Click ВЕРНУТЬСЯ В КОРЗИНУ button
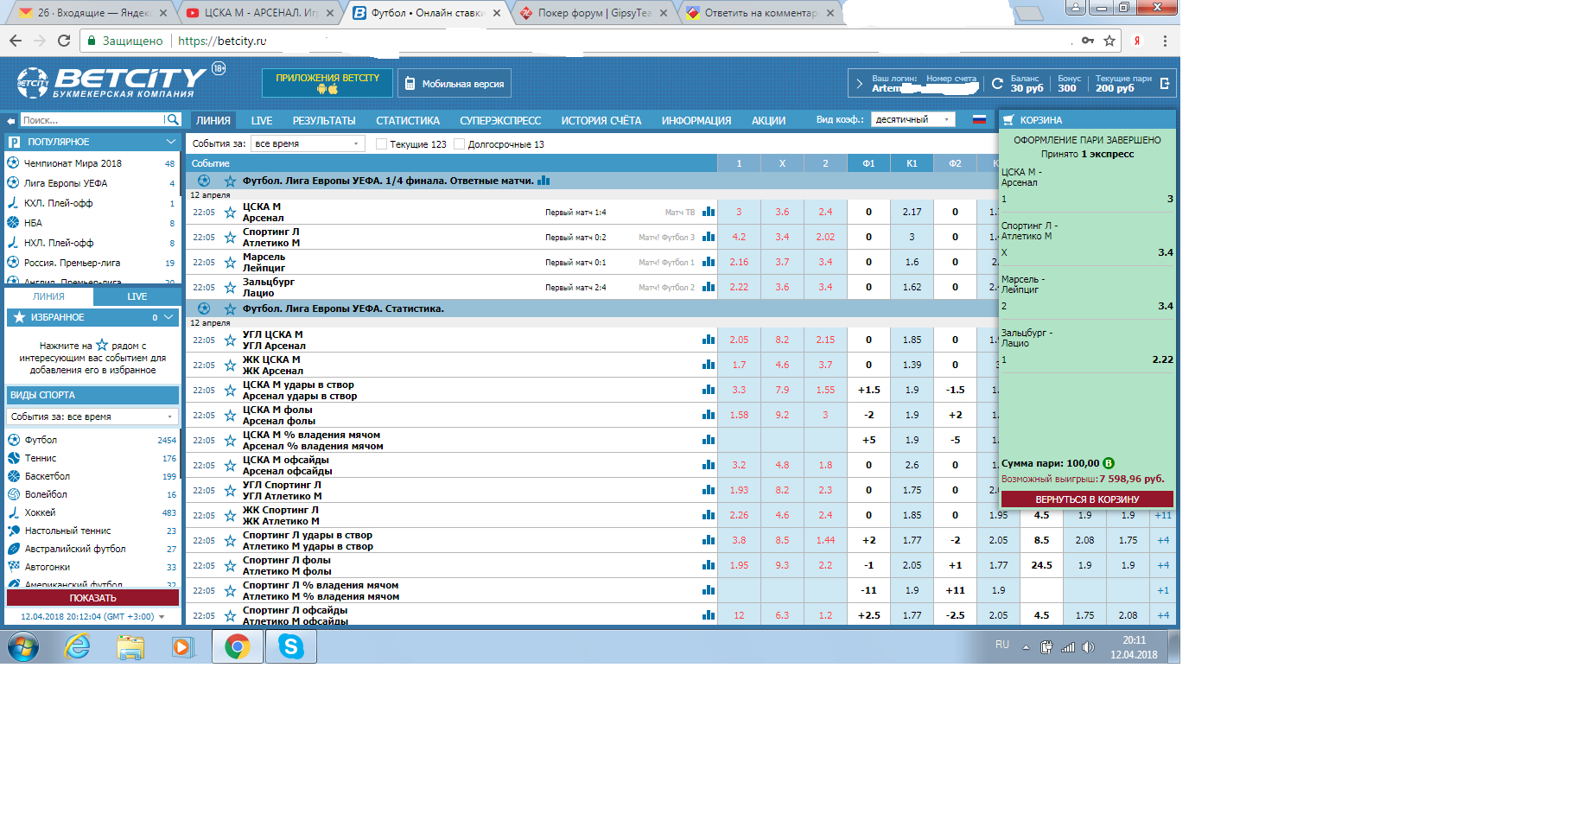The width and height of the screenshot is (1583, 814). click(1087, 499)
